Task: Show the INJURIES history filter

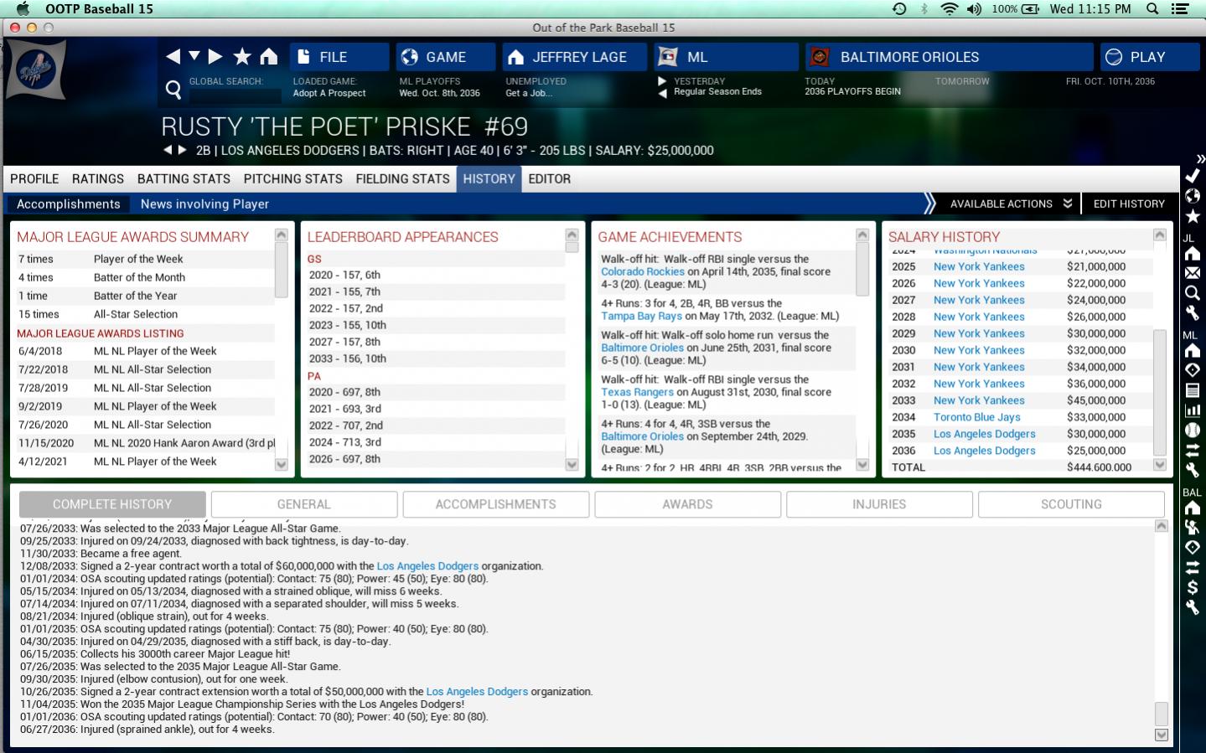Action: [x=879, y=504]
